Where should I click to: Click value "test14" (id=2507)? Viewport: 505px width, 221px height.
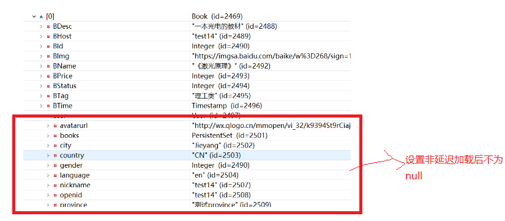point(221,185)
